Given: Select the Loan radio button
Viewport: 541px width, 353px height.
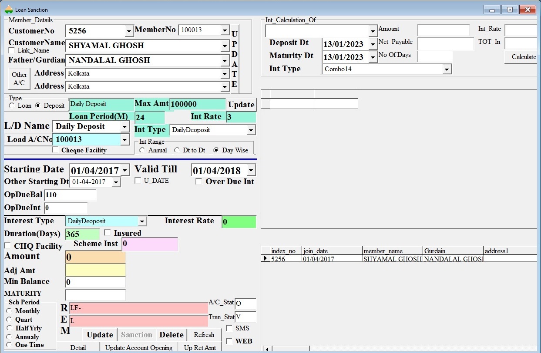Looking at the screenshot, I should click(x=11, y=106).
